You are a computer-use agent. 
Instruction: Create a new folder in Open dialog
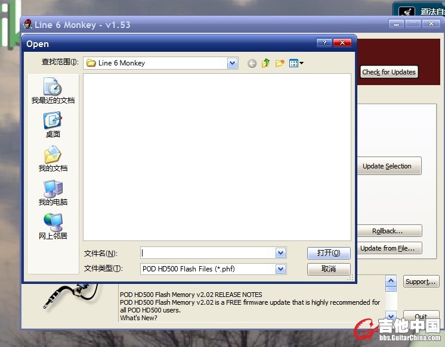coord(280,63)
